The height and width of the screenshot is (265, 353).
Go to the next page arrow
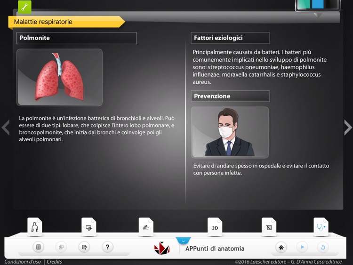(x=348, y=128)
